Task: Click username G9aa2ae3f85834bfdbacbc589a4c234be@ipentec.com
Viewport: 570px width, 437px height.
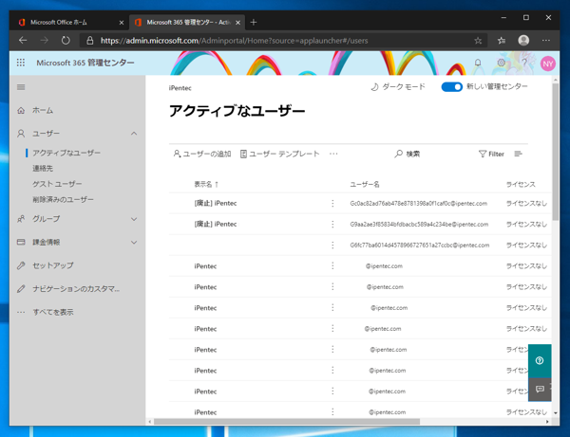Action: pyautogui.click(x=419, y=224)
